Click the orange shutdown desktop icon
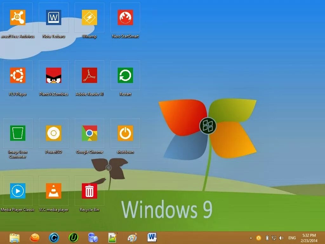 pos(125,133)
